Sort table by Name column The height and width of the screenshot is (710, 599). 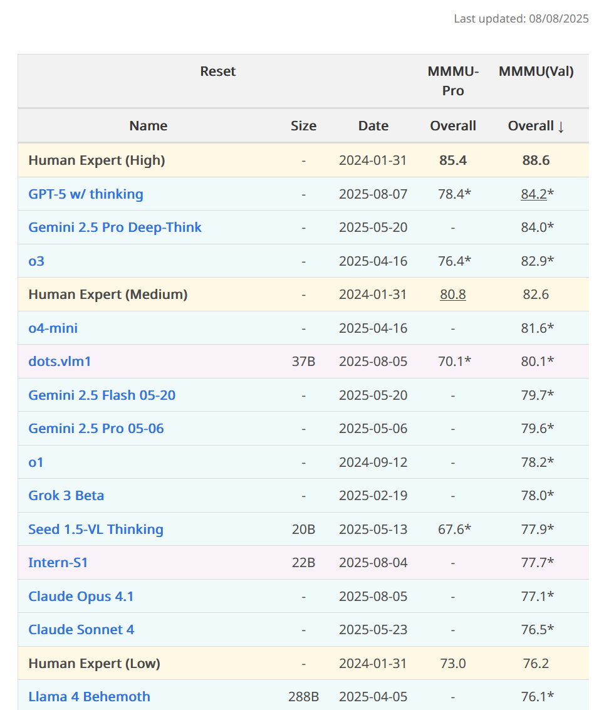coord(148,126)
